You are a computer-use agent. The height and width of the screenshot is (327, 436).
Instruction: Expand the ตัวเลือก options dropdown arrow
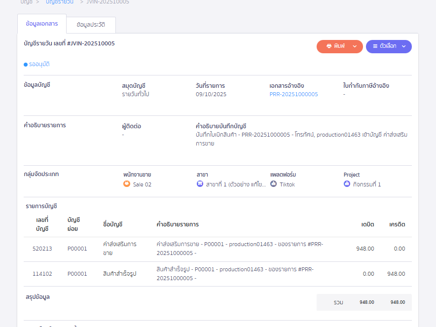click(403, 46)
